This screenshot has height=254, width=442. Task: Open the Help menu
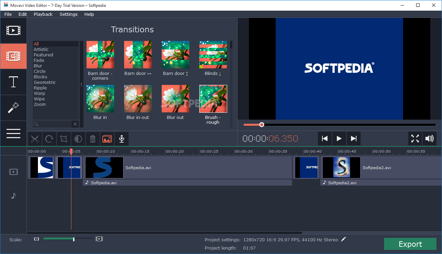click(89, 14)
